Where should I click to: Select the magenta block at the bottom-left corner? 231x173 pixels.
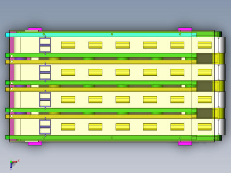click(35, 144)
